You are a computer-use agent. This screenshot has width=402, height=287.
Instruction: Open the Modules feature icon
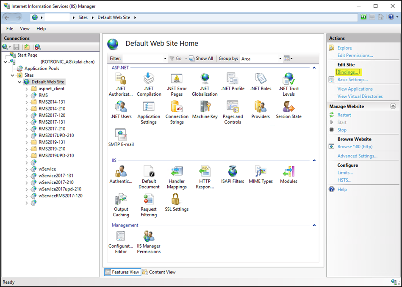(x=288, y=174)
